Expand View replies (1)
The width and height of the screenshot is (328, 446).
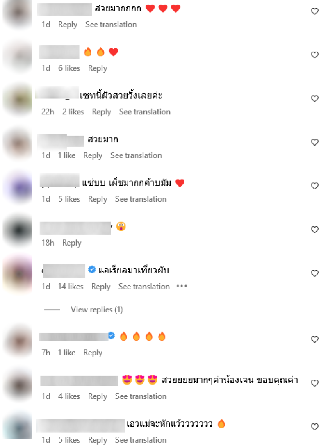[97, 309]
